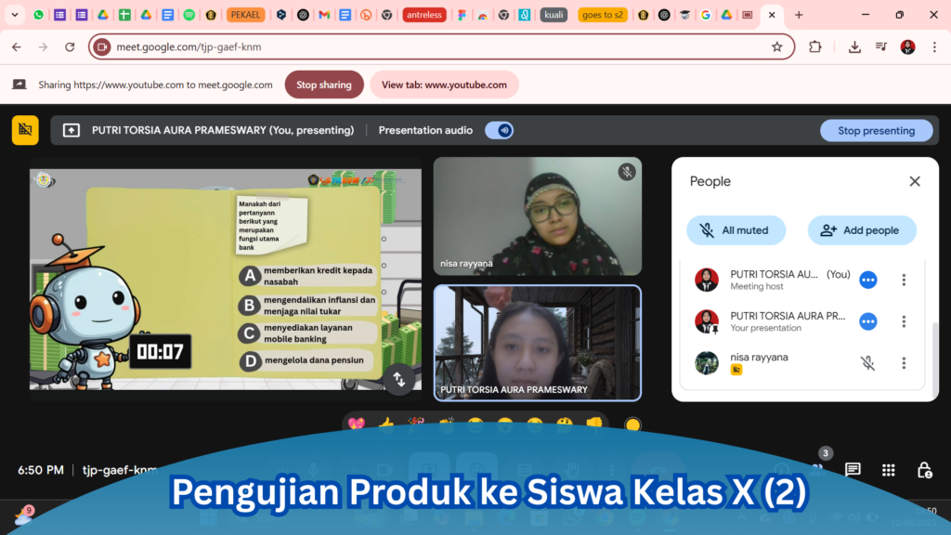Open the chat messages icon

point(853,470)
